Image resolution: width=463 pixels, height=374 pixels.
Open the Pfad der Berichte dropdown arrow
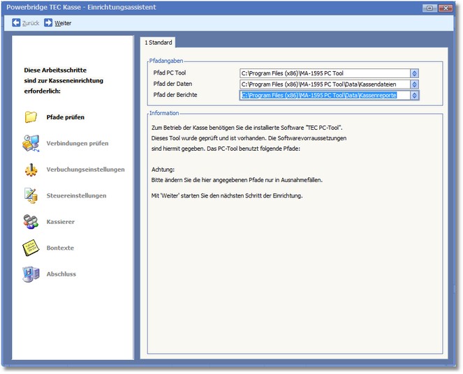pyautogui.click(x=414, y=96)
